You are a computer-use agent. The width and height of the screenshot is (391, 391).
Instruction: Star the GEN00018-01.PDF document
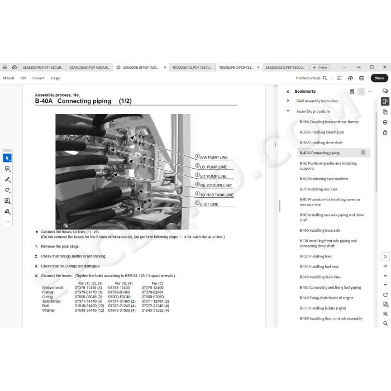point(118,68)
